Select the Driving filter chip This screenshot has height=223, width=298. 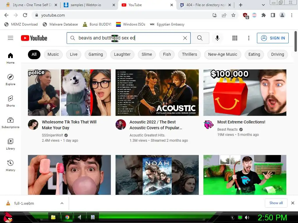coord(277,54)
